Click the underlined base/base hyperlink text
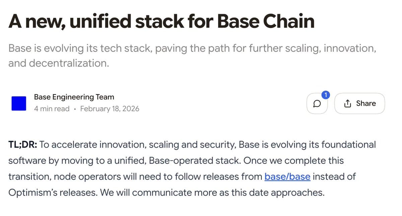The height and width of the screenshot is (216, 402). (287, 177)
